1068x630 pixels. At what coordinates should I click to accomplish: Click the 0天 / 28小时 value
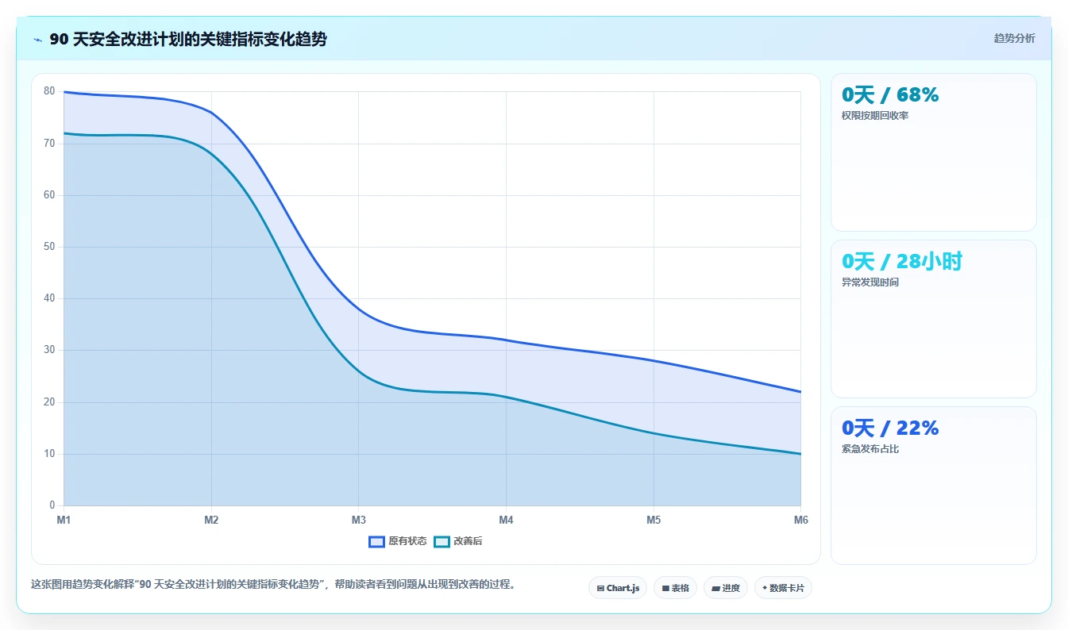[x=902, y=262]
